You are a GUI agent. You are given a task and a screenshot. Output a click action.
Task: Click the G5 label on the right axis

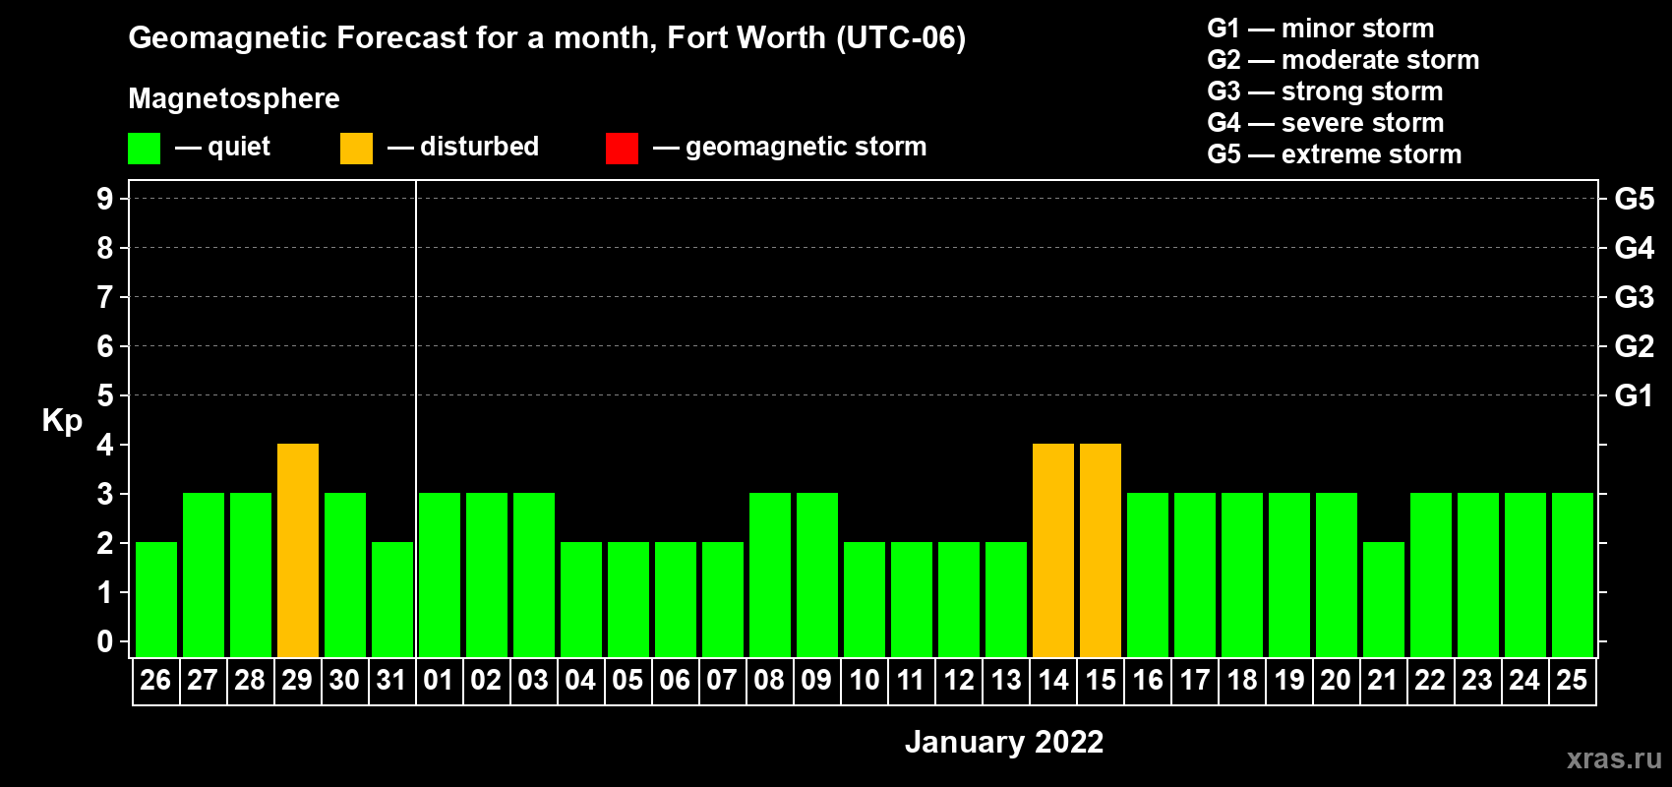click(x=1634, y=199)
